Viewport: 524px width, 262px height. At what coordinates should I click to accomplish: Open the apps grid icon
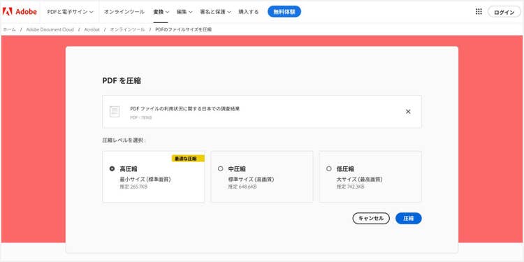point(479,12)
